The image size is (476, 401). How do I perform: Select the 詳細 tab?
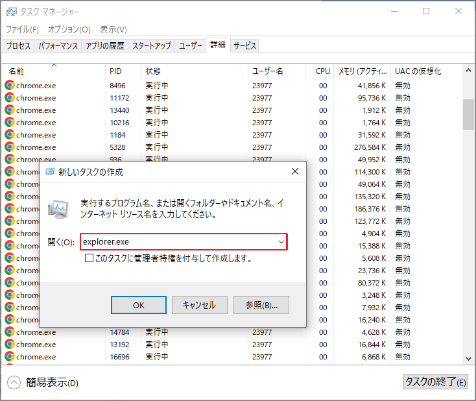tap(218, 45)
